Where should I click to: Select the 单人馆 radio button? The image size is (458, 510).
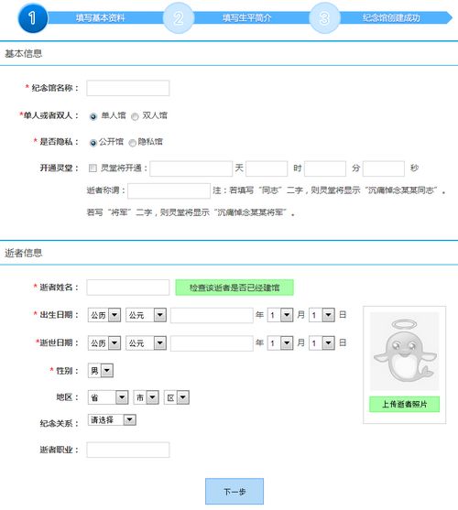93,116
